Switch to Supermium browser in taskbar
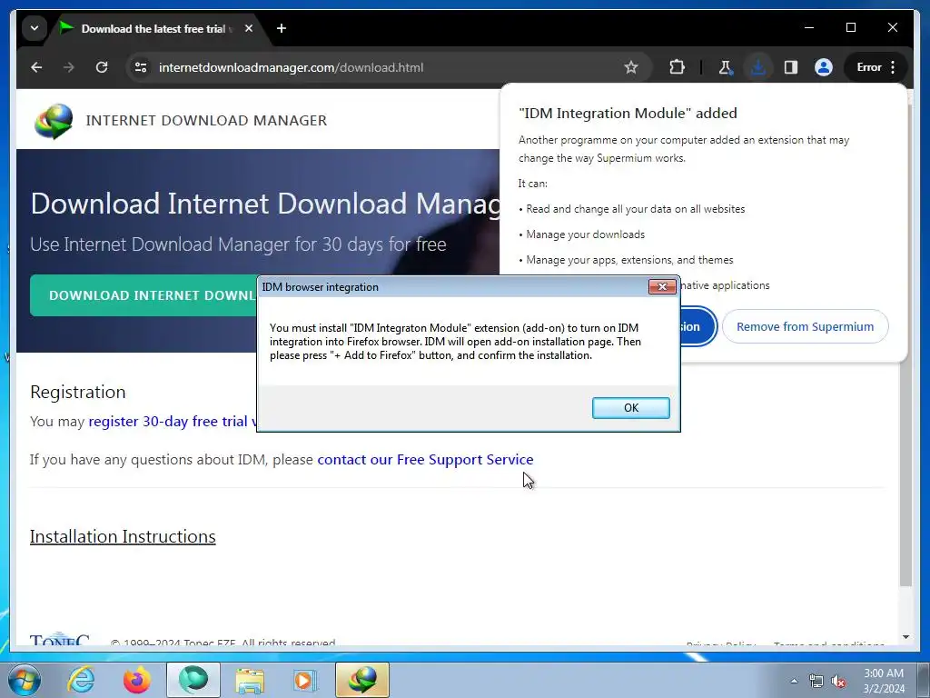This screenshot has width=930, height=698. pyautogui.click(x=193, y=680)
